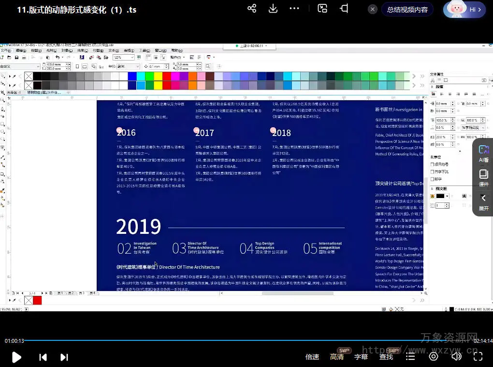Mute audio via the volume icon
This screenshot has height=367, width=493.
coord(456,357)
